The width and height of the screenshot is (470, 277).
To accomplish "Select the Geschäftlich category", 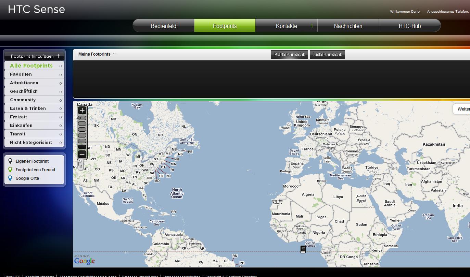I will pyautogui.click(x=34, y=91).
